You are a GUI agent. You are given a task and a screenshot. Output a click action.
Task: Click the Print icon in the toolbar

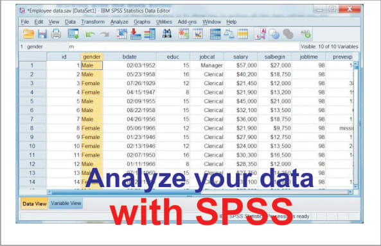56,34
